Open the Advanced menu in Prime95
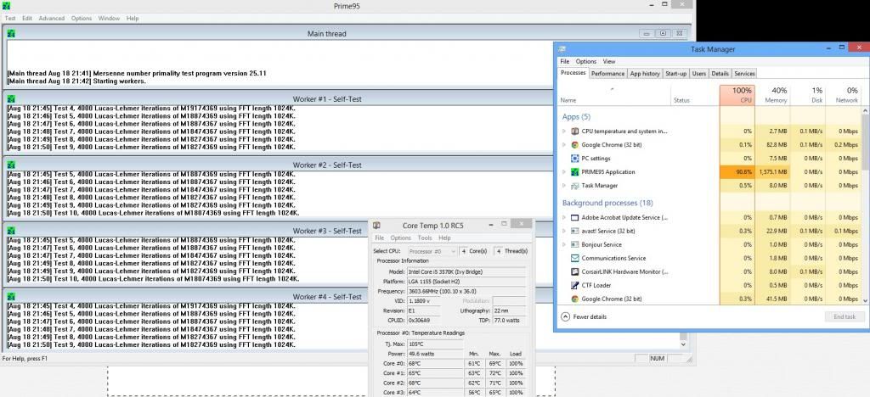The height and width of the screenshot is (397, 870). 51,18
